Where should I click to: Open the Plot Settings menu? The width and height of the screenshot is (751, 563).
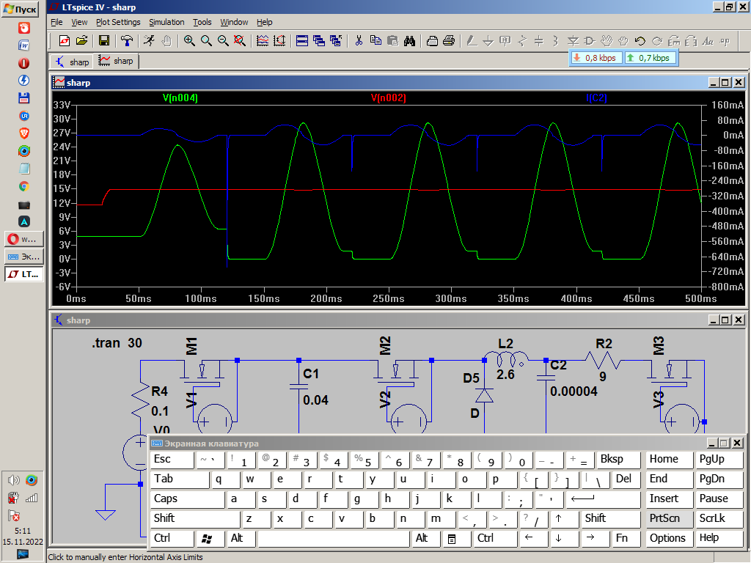coord(118,22)
